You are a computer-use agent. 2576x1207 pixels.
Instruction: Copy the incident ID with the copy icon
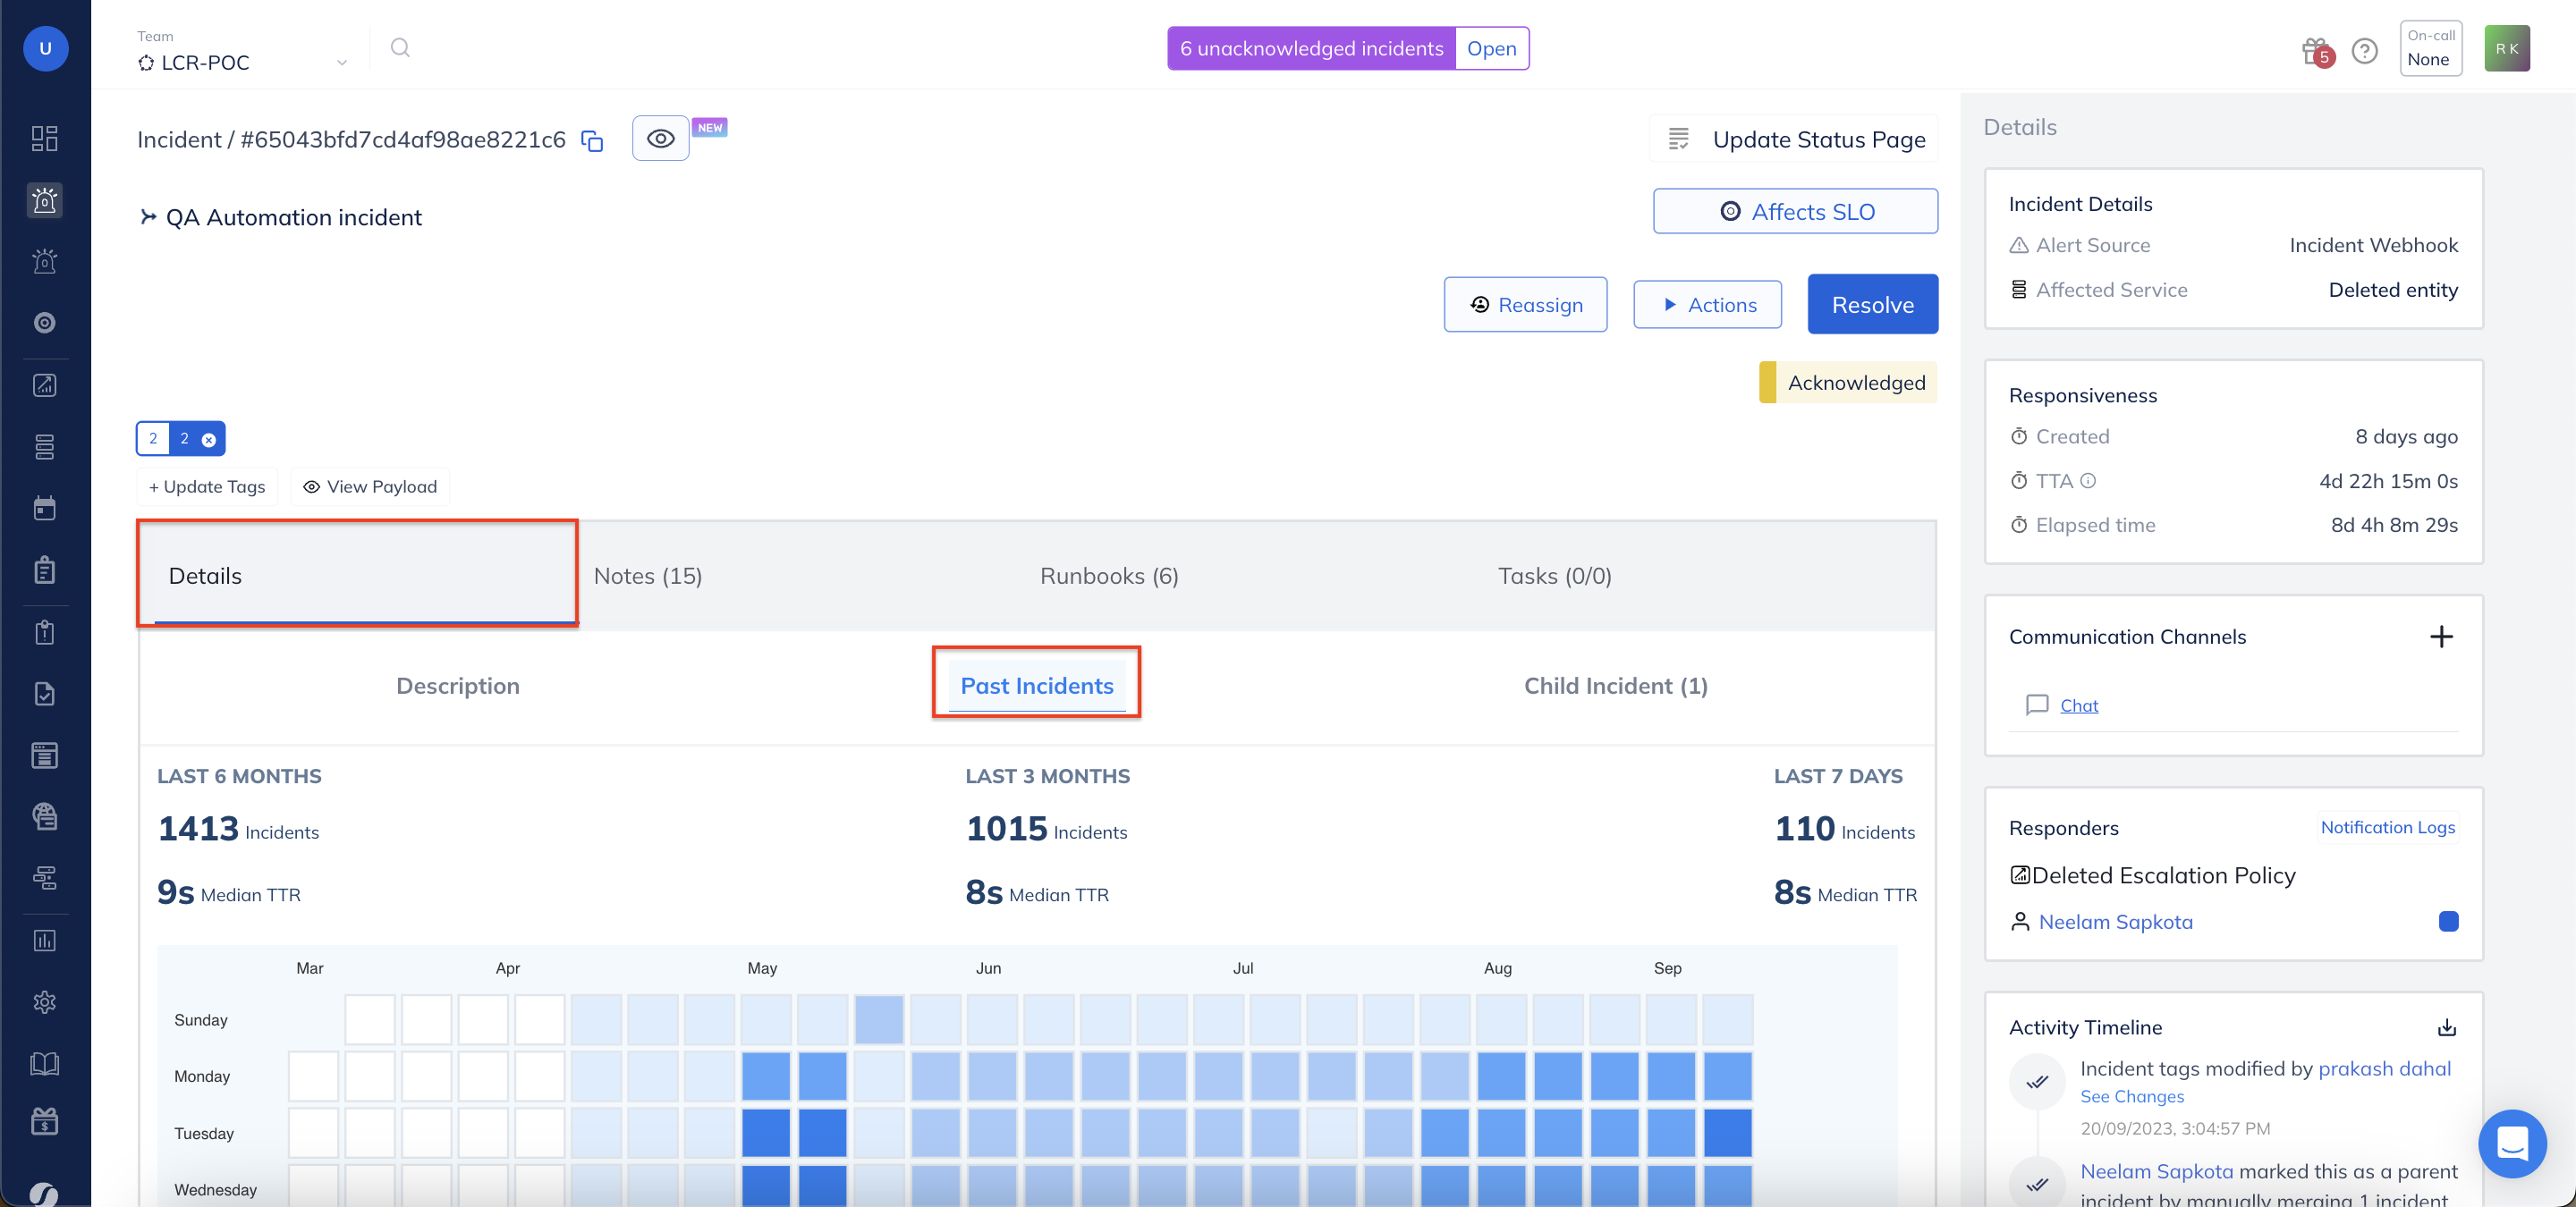tap(592, 141)
